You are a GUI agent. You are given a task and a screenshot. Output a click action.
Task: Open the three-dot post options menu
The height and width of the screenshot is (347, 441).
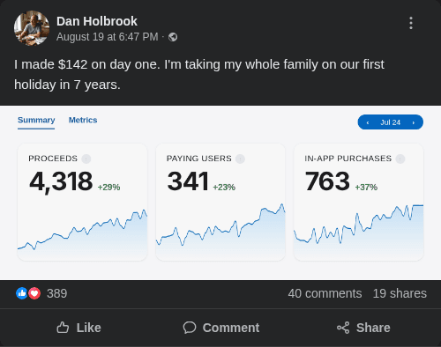point(411,23)
